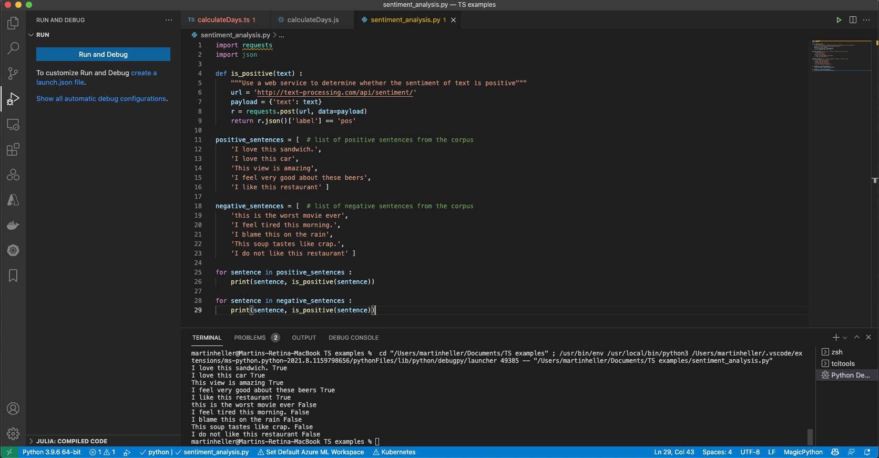Screen dimensions: 879x458
Task: Expand the JULIA: COMPILED CODE section
Action: tap(103, 441)
